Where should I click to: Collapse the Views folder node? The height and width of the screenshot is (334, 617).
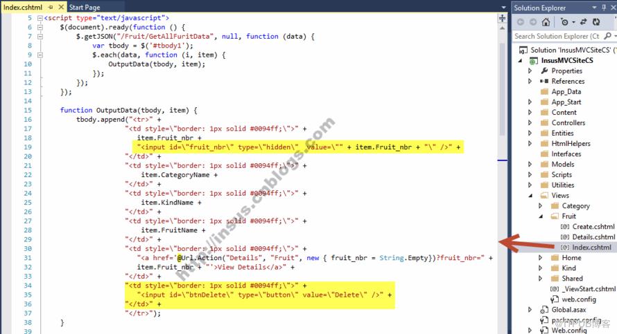tap(530, 196)
